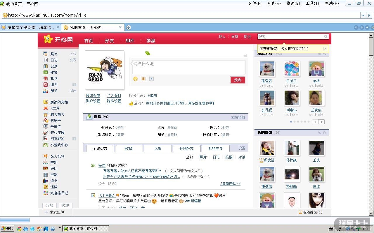374x233 pixels.
Task: Close the search hint tooltip
Action: click(x=325, y=49)
